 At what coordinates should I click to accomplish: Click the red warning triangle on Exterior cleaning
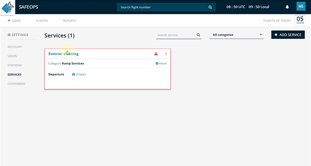pos(156,54)
